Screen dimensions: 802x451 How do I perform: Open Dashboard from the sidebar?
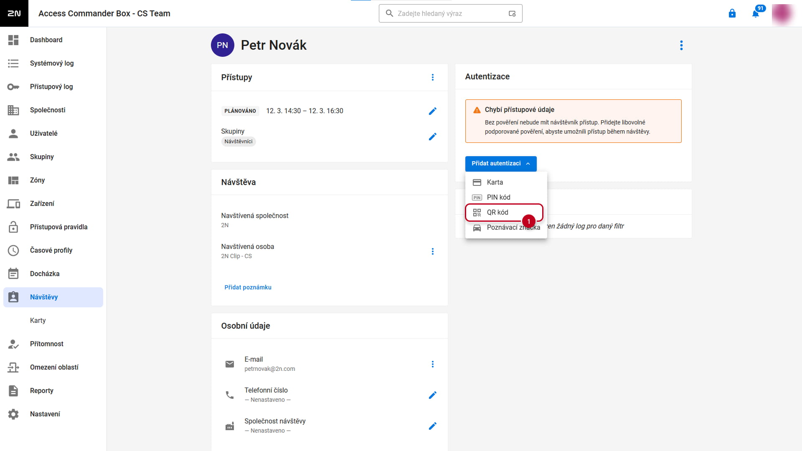(53, 40)
